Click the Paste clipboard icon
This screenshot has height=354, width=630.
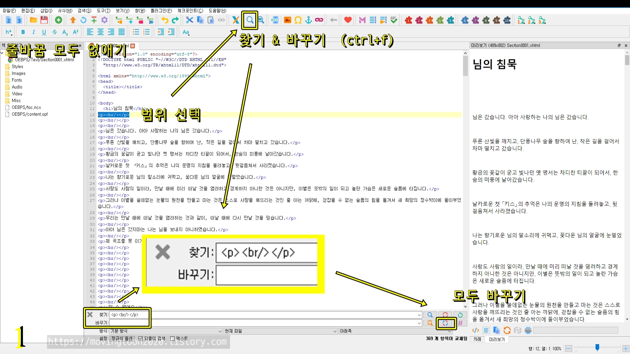coord(211,20)
